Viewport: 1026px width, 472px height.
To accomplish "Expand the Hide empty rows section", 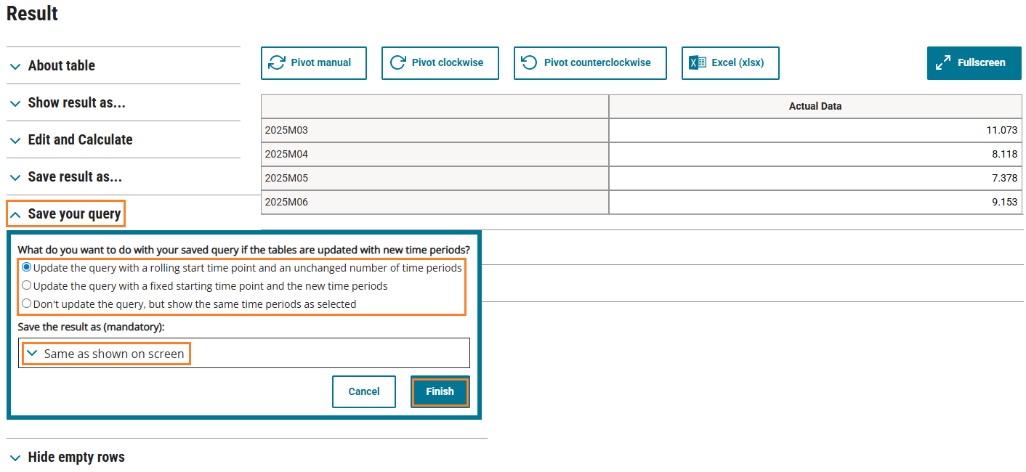I will [76, 457].
